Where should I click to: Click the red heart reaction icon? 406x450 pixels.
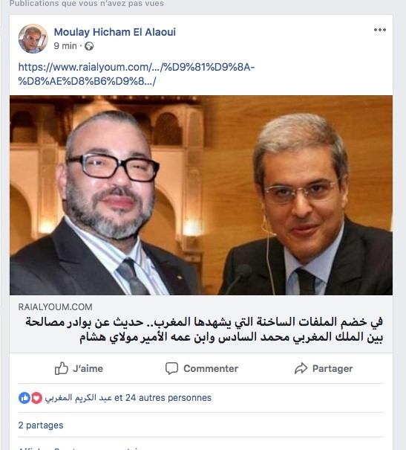(36, 398)
